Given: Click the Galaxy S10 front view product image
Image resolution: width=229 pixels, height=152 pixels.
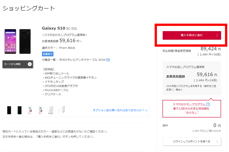Looking at the screenshot, I should (10, 42).
